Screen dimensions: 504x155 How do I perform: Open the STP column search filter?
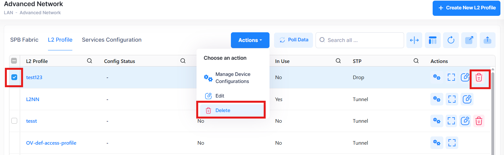(x=416, y=61)
